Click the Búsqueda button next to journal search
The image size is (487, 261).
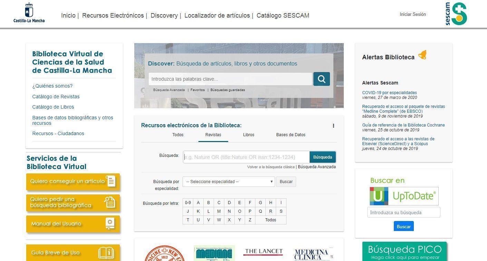pos(323,157)
